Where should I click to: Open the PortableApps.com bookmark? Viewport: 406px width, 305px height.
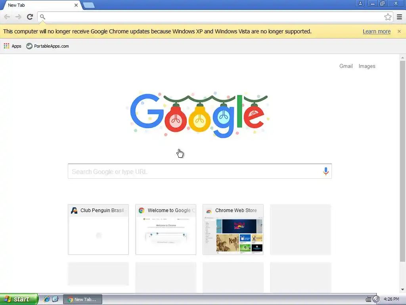(x=48, y=46)
